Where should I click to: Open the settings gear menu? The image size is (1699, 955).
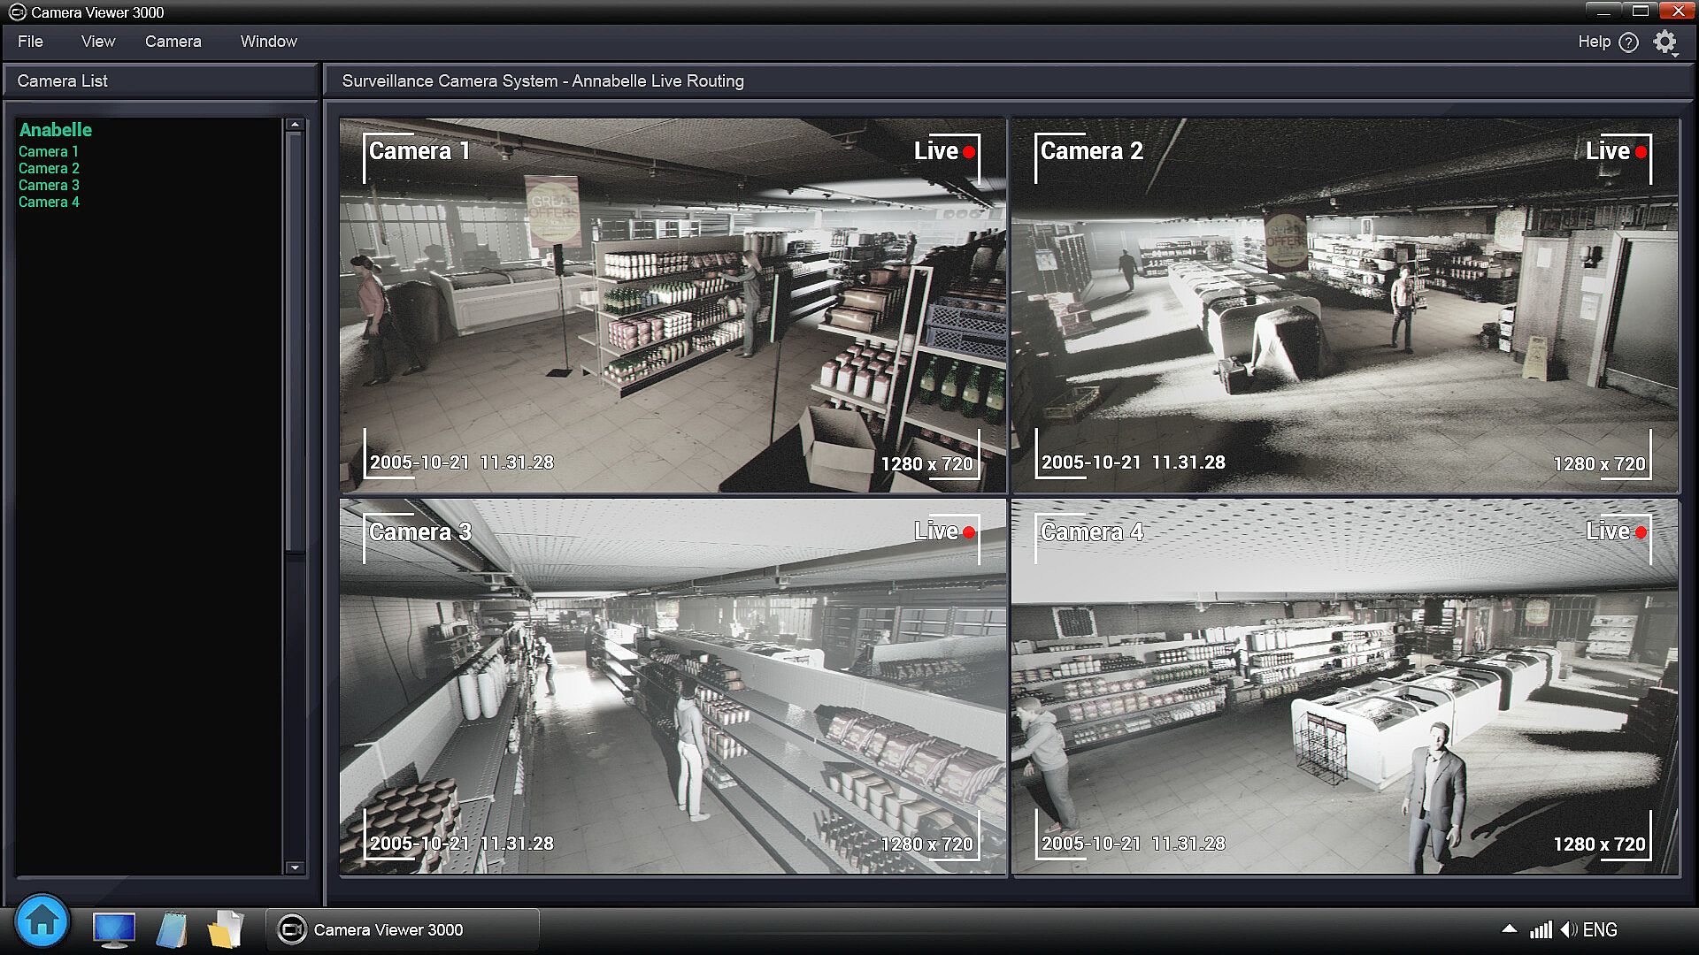tap(1664, 42)
